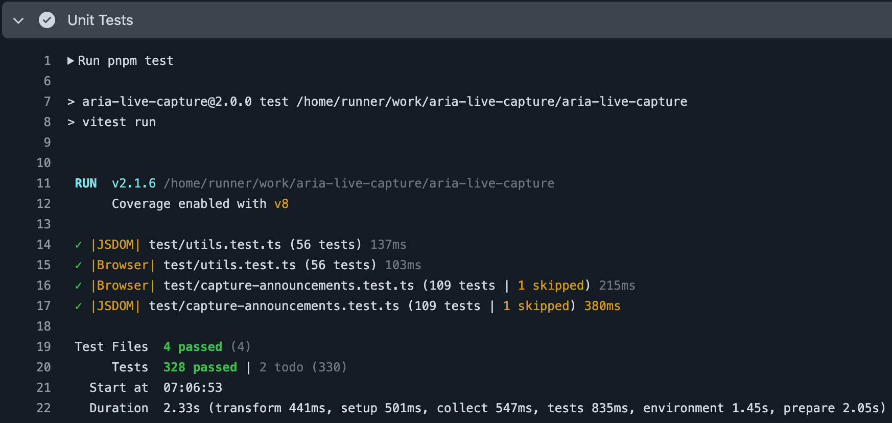Expand the Run pnpm test disclosure triangle
Image resolution: width=892 pixels, height=423 pixels.
pyautogui.click(x=71, y=61)
